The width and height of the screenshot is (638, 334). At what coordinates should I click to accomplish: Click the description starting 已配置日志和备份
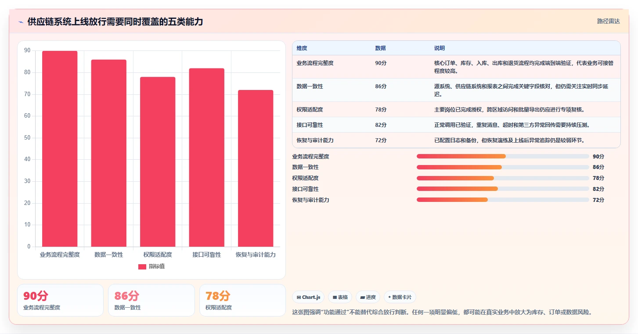point(509,140)
